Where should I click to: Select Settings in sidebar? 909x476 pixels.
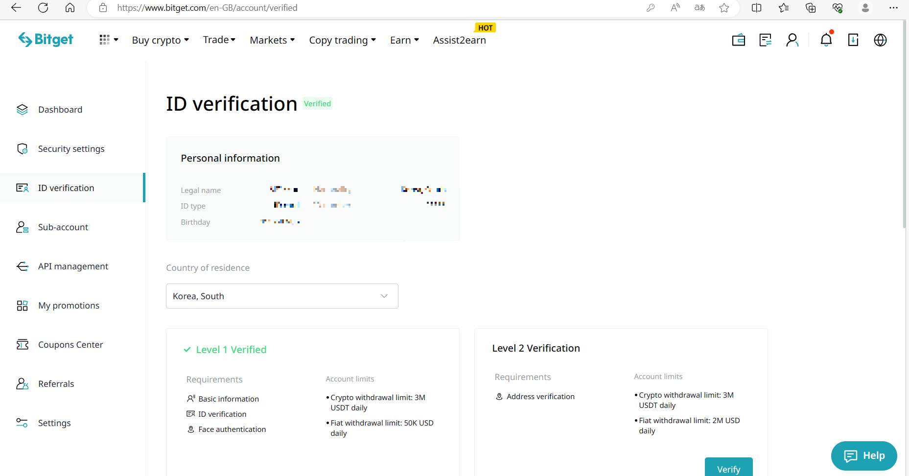click(x=54, y=423)
